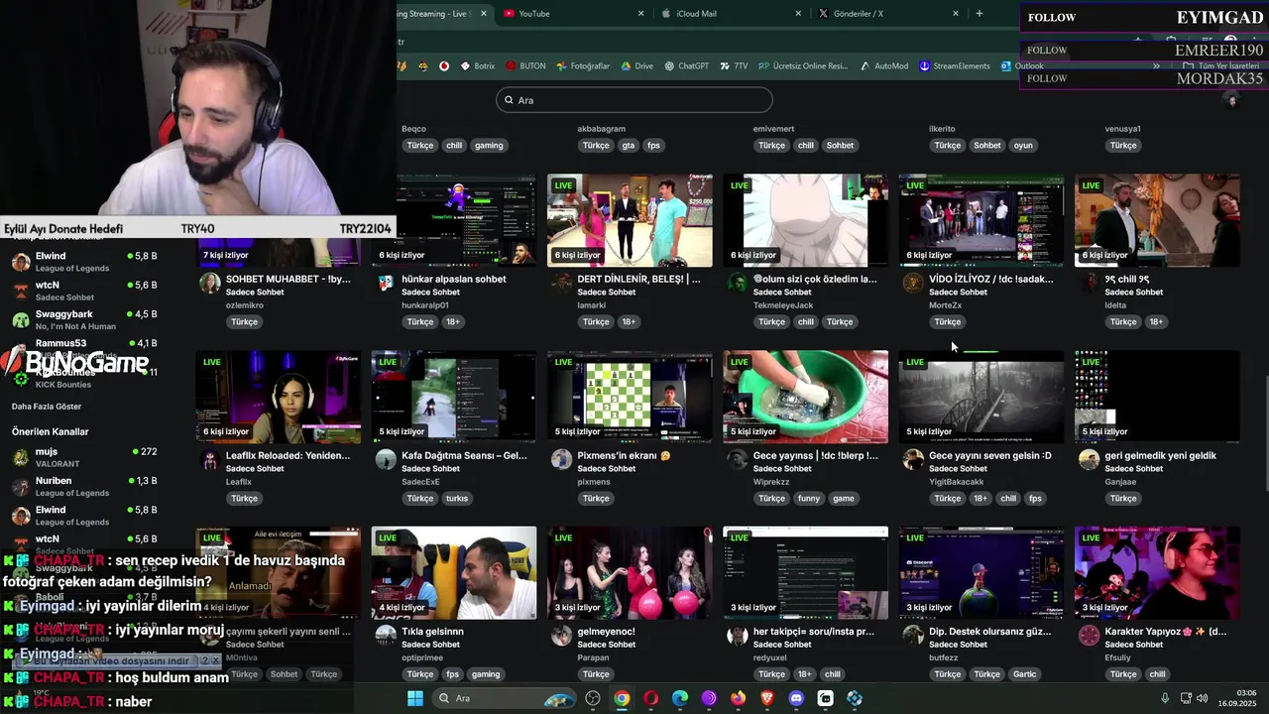The width and height of the screenshot is (1269, 714).
Task: Click the Windows Start button
Action: pyautogui.click(x=415, y=698)
